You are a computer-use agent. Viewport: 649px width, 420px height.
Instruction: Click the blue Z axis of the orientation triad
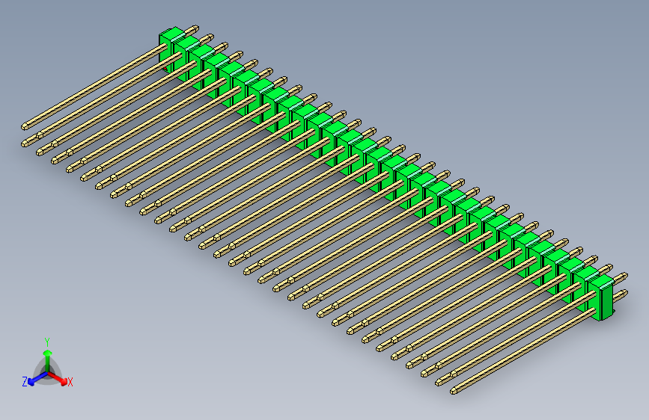37,379
